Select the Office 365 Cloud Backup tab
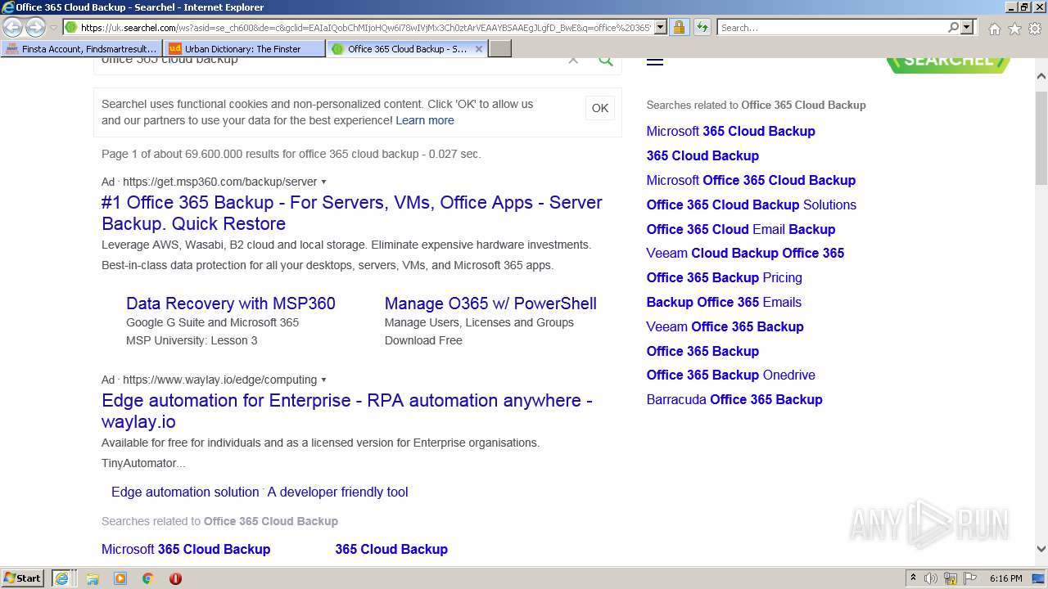This screenshot has height=589, width=1048. (407, 49)
